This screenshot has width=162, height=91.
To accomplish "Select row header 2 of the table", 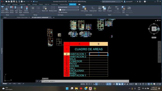I will point(67,54).
